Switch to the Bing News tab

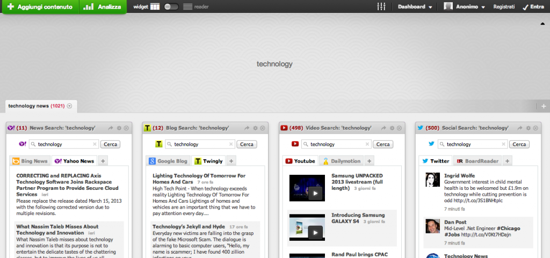click(x=30, y=161)
